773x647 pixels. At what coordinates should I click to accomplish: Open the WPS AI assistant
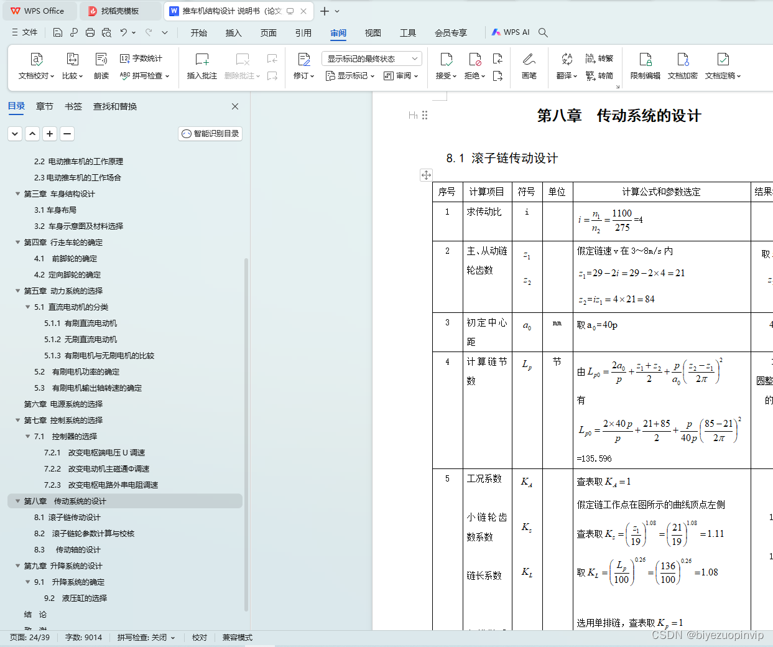[x=511, y=32]
